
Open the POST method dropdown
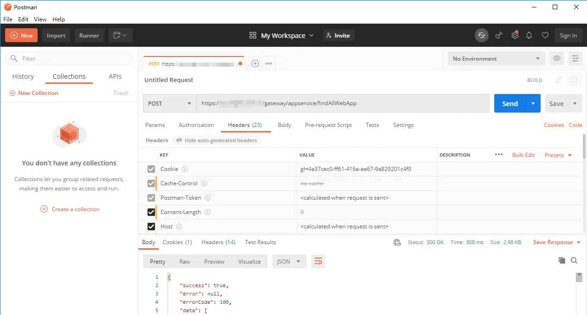coord(169,103)
